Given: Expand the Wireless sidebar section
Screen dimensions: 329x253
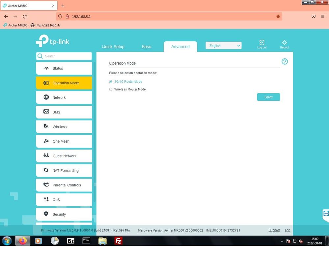Looking at the screenshot, I should point(64,127).
